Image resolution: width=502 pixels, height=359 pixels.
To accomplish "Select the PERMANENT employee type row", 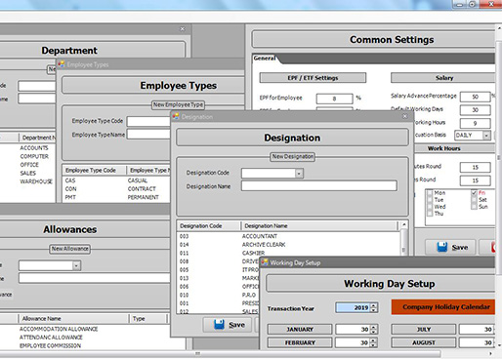I will click(x=116, y=197).
